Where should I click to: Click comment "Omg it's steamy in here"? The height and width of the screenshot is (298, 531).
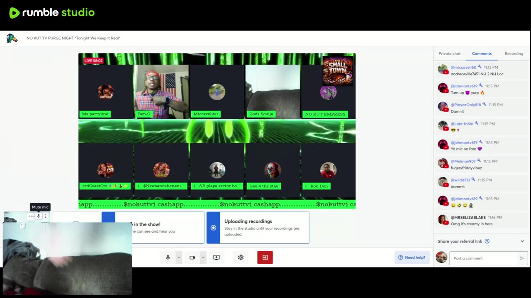(x=472, y=224)
